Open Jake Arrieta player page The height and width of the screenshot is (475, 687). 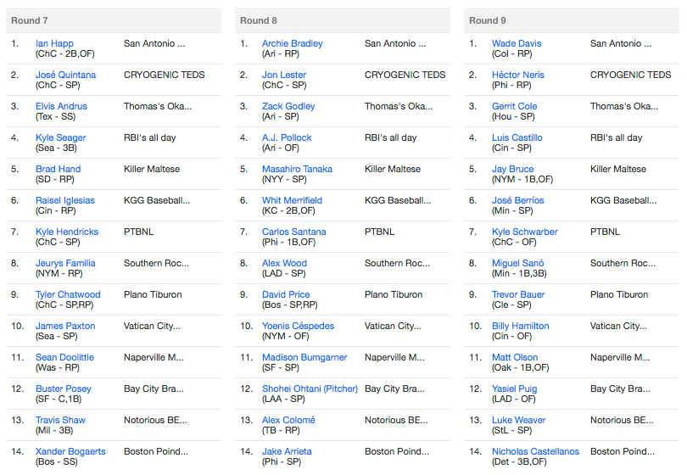point(287,451)
